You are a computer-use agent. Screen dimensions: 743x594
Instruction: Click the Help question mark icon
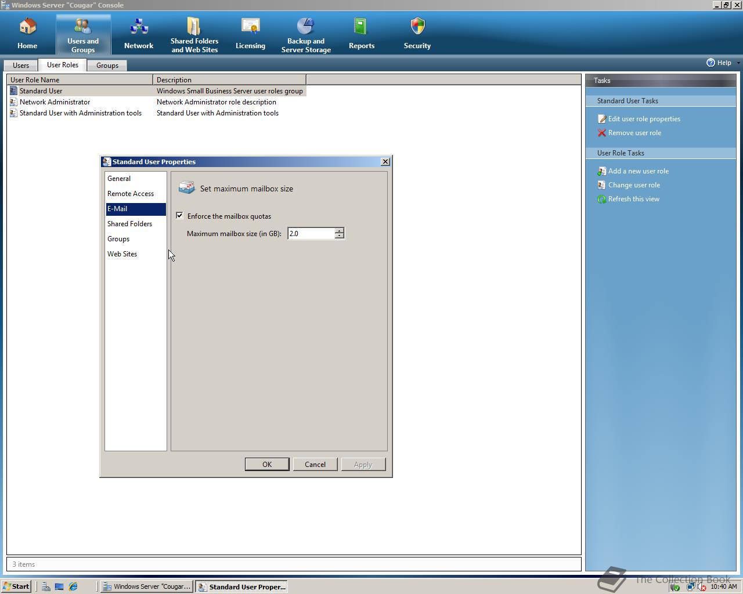pos(710,63)
